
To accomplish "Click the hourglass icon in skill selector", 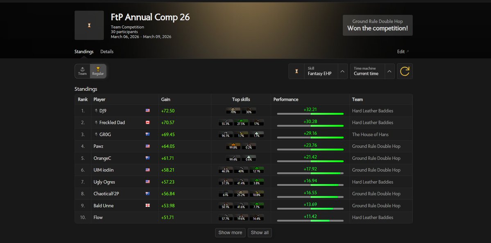I will pyautogui.click(x=296, y=71).
